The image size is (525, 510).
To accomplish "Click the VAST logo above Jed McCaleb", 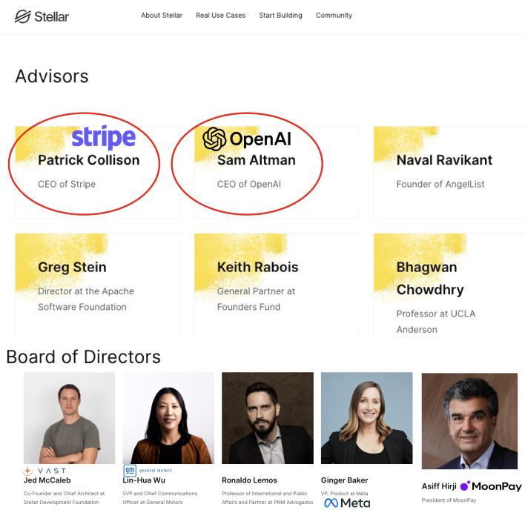I will click(x=44, y=471).
